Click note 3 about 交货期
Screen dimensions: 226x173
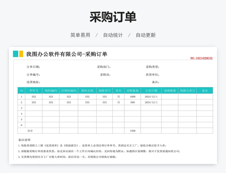(x=67, y=157)
